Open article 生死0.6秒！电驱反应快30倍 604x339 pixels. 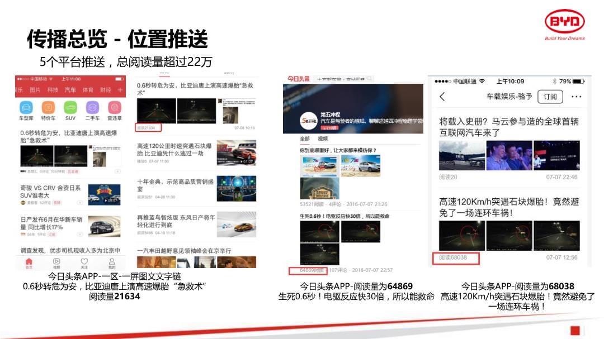[x=345, y=216]
